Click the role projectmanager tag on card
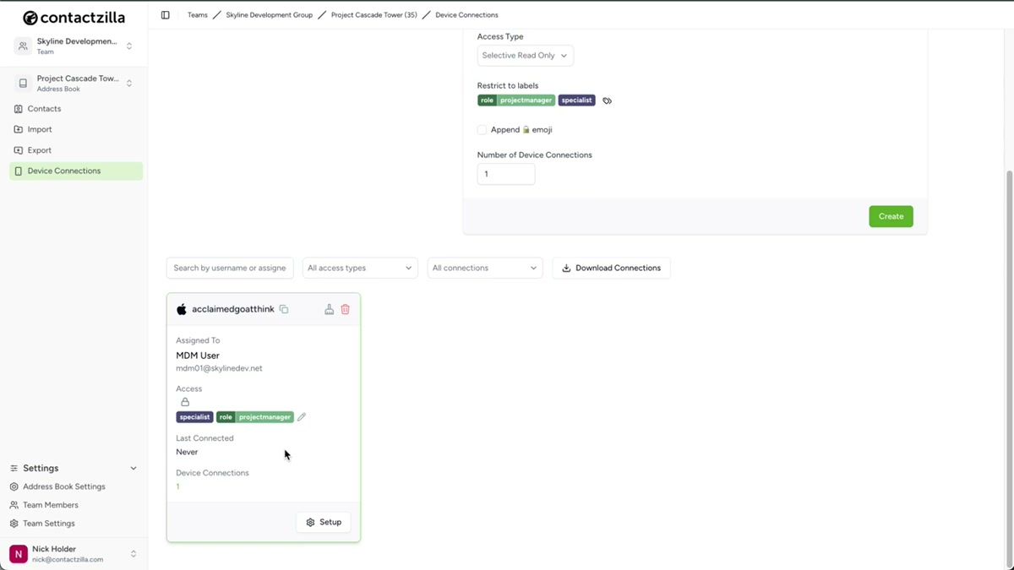The height and width of the screenshot is (570, 1014). tap(255, 417)
